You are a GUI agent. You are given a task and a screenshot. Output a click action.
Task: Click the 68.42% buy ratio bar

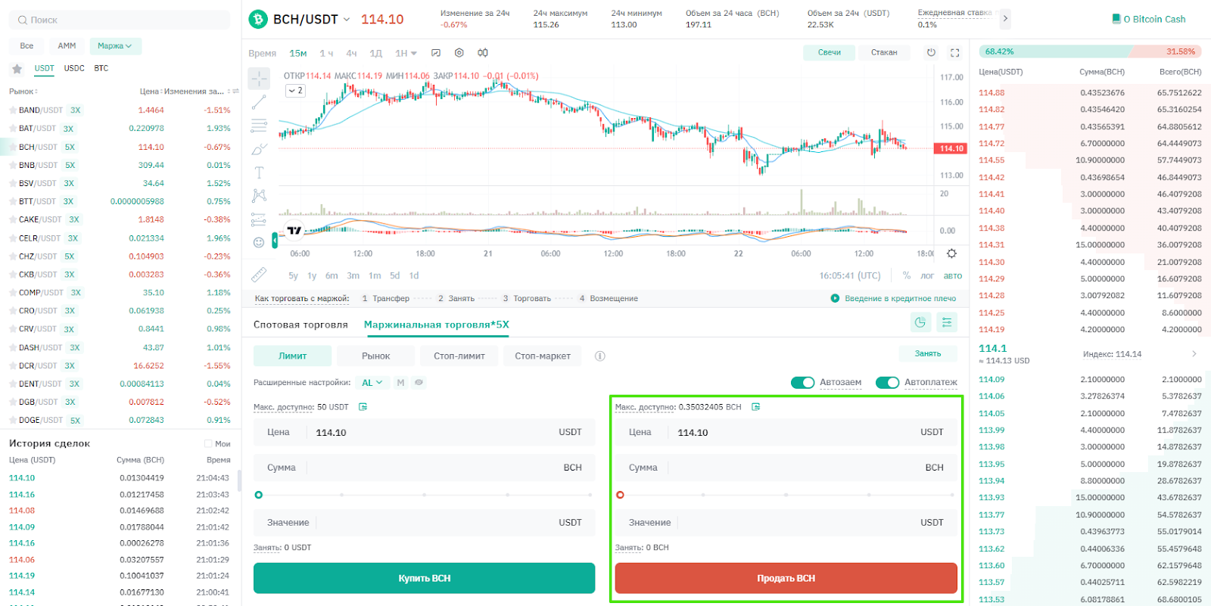1054,51
